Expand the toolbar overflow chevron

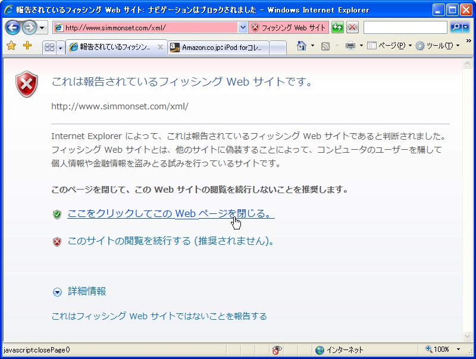[x=468, y=41]
